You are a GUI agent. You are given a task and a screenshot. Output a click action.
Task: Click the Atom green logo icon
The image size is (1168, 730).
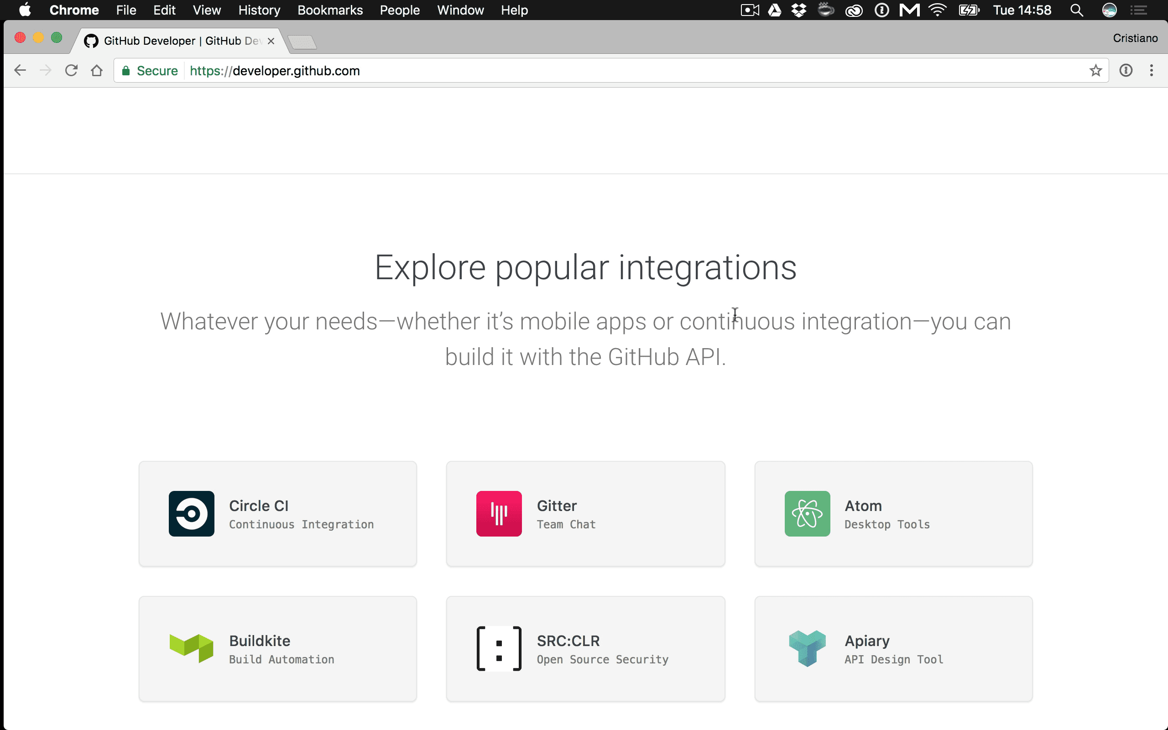[x=807, y=513]
